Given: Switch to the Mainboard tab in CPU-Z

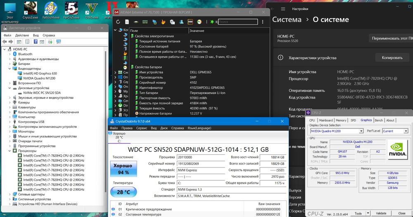Looking at the screenshot, I should 326,120.
